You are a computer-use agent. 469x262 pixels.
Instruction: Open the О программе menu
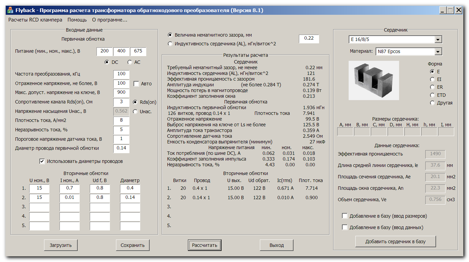tap(110, 20)
